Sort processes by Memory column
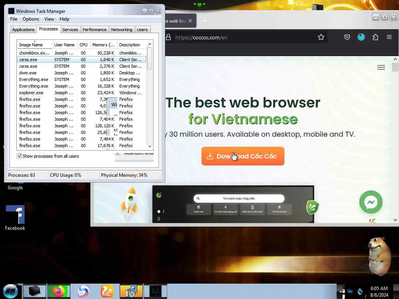This screenshot has height=299, width=399. tap(103, 45)
